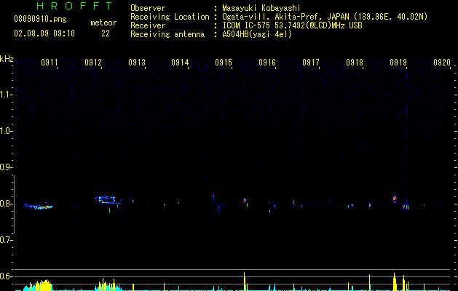The width and height of the screenshot is (458, 291).
Task: Select ICOM IC-575 53.7492 MHz USB text
Action: pos(292,25)
